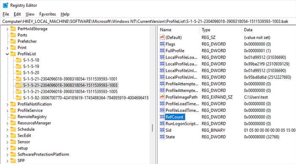
Task: Click the (Default) string value icon
Action: tap(162, 37)
